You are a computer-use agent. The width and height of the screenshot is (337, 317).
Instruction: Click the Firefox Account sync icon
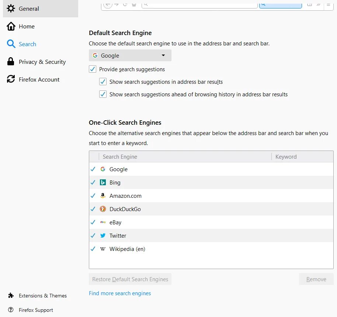(11, 79)
